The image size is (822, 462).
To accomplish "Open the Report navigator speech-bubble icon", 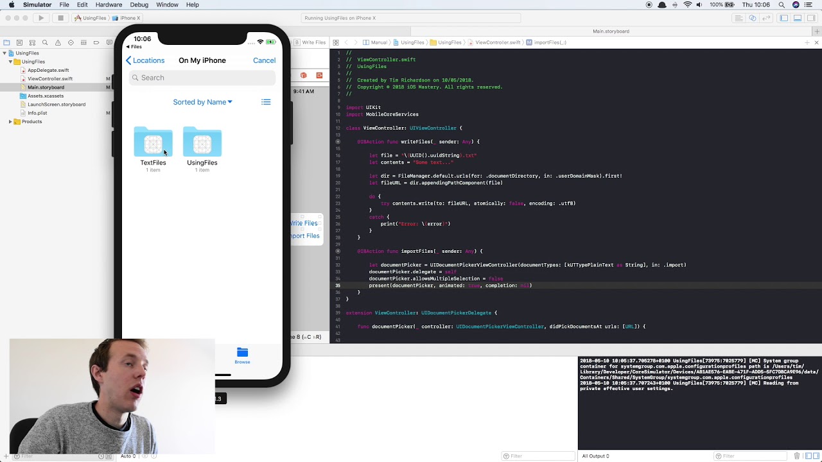I will tap(109, 42).
